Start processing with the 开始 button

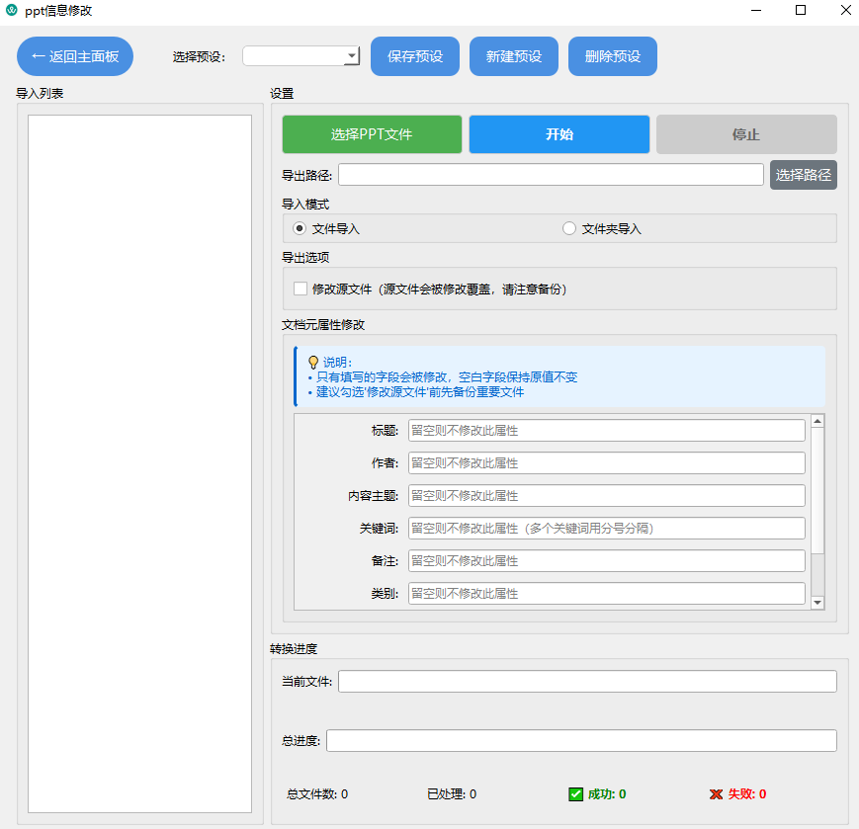(558, 133)
